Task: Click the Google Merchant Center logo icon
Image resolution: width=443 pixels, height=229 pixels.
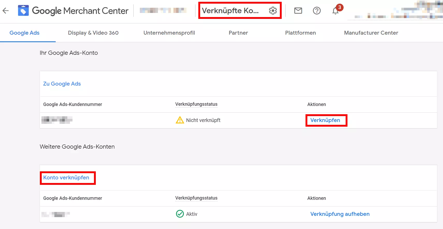Action: tap(23, 11)
